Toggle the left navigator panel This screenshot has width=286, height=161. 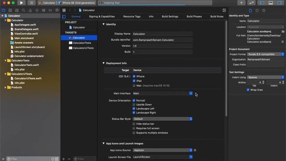(x=262, y=3)
